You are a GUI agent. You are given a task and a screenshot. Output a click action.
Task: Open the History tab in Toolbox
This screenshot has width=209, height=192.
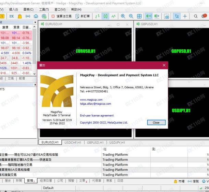pos(8,181)
